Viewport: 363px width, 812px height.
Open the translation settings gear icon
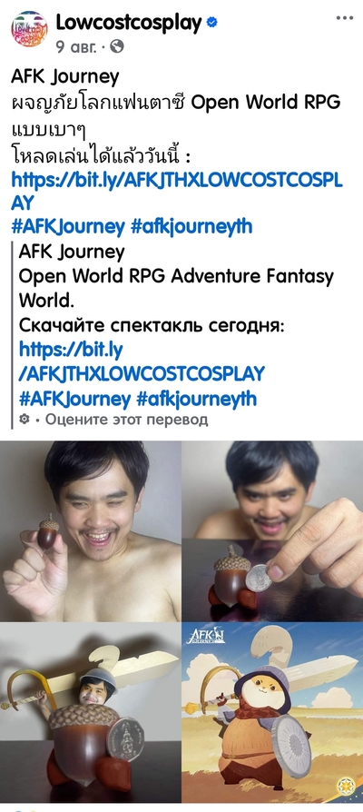click(x=25, y=420)
